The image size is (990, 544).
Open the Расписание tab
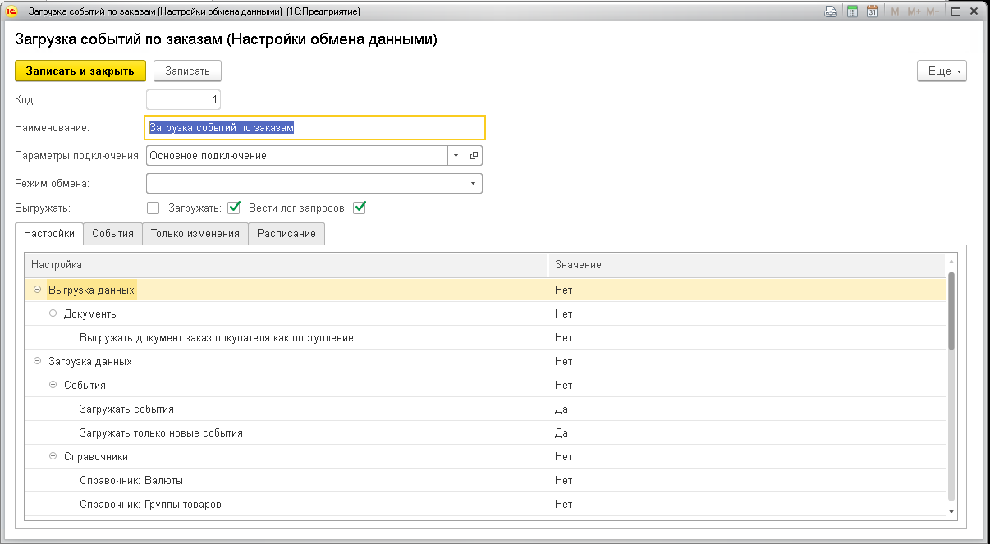[286, 234]
